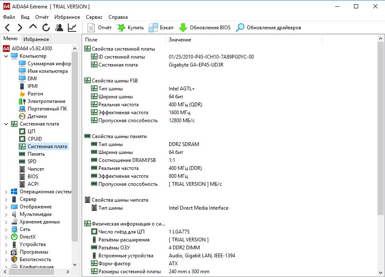Click the up-level arrow icon
The image size is (385, 277).
point(33,27)
